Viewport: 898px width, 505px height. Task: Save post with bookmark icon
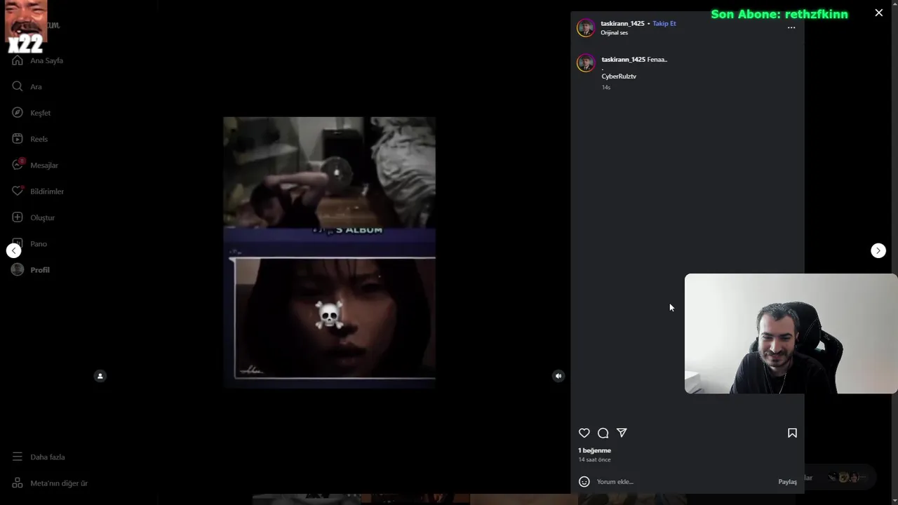click(792, 433)
